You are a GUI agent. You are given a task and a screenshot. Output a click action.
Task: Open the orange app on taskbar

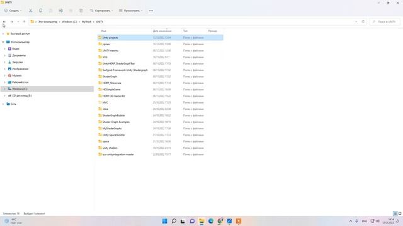point(239,221)
